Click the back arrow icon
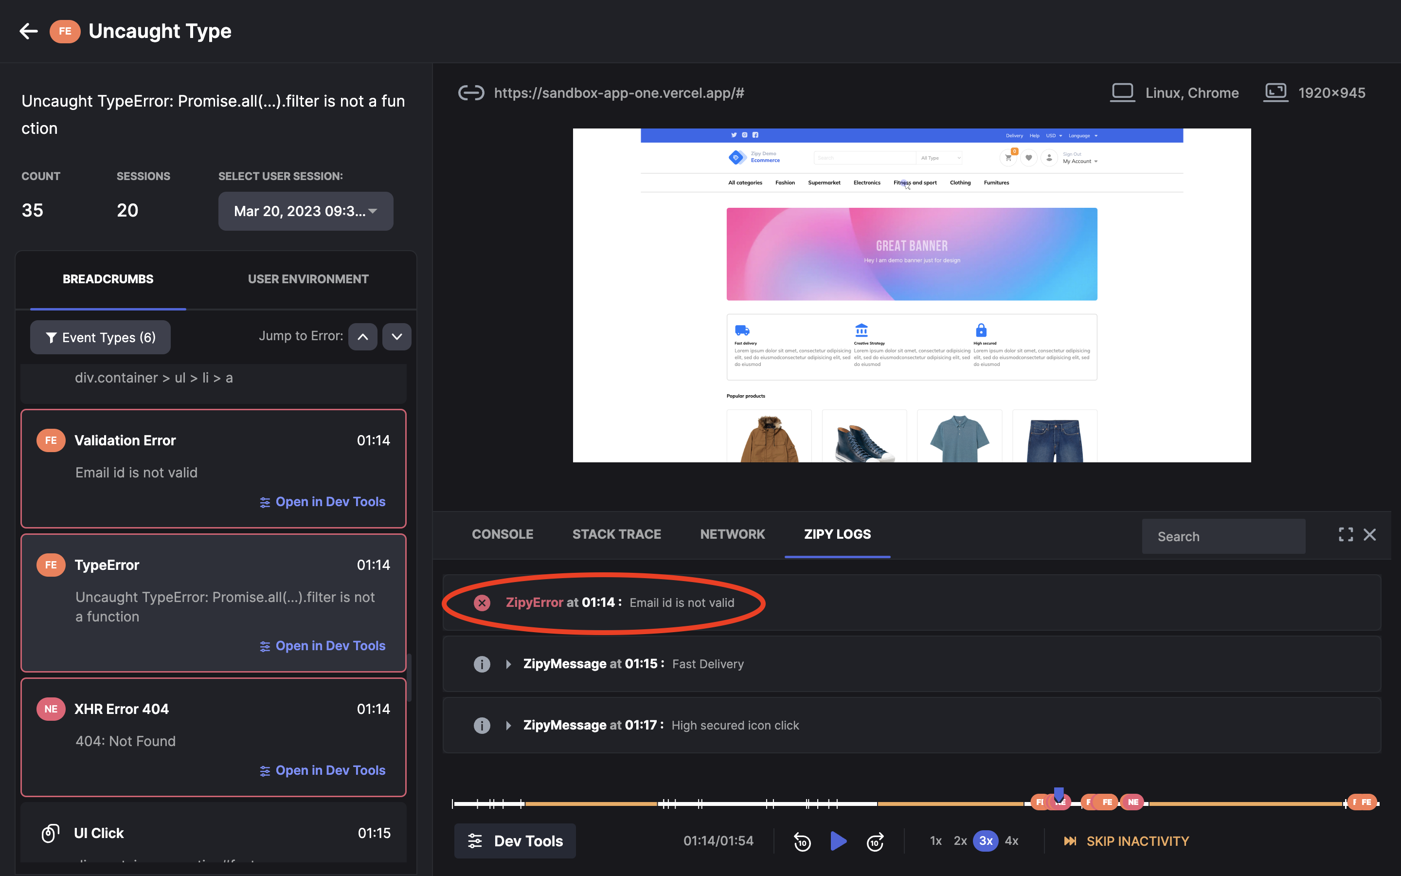 (x=28, y=31)
